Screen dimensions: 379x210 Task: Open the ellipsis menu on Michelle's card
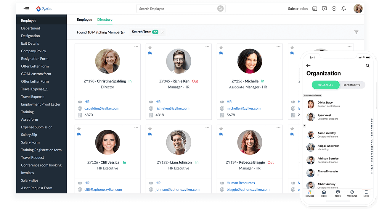(x=278, y=46)
